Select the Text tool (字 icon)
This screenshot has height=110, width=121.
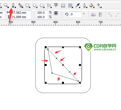[56, 5]
